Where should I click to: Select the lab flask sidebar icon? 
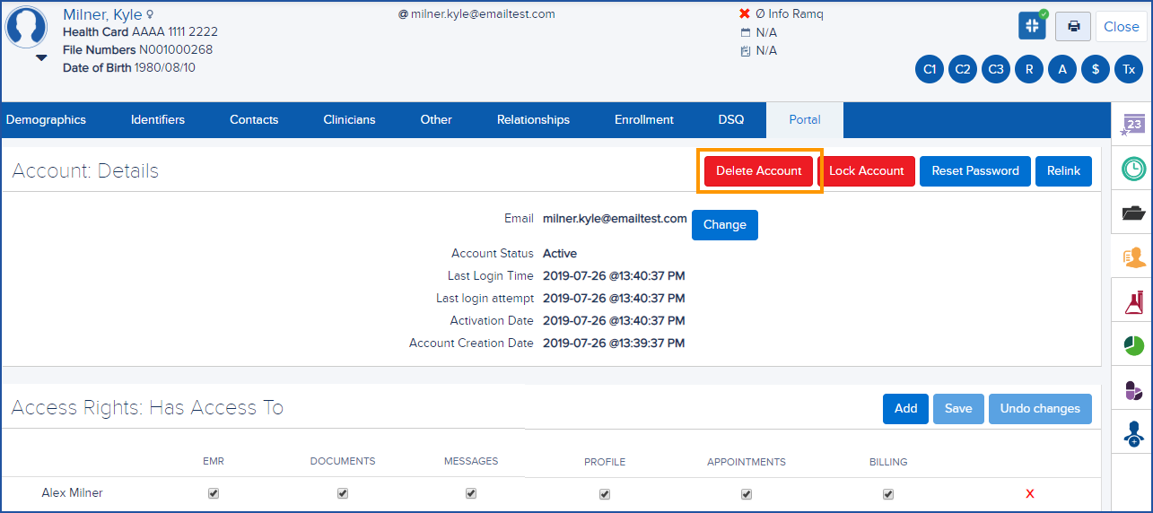[x=1133, y=302]
